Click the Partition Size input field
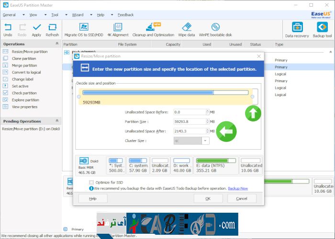 190,121
